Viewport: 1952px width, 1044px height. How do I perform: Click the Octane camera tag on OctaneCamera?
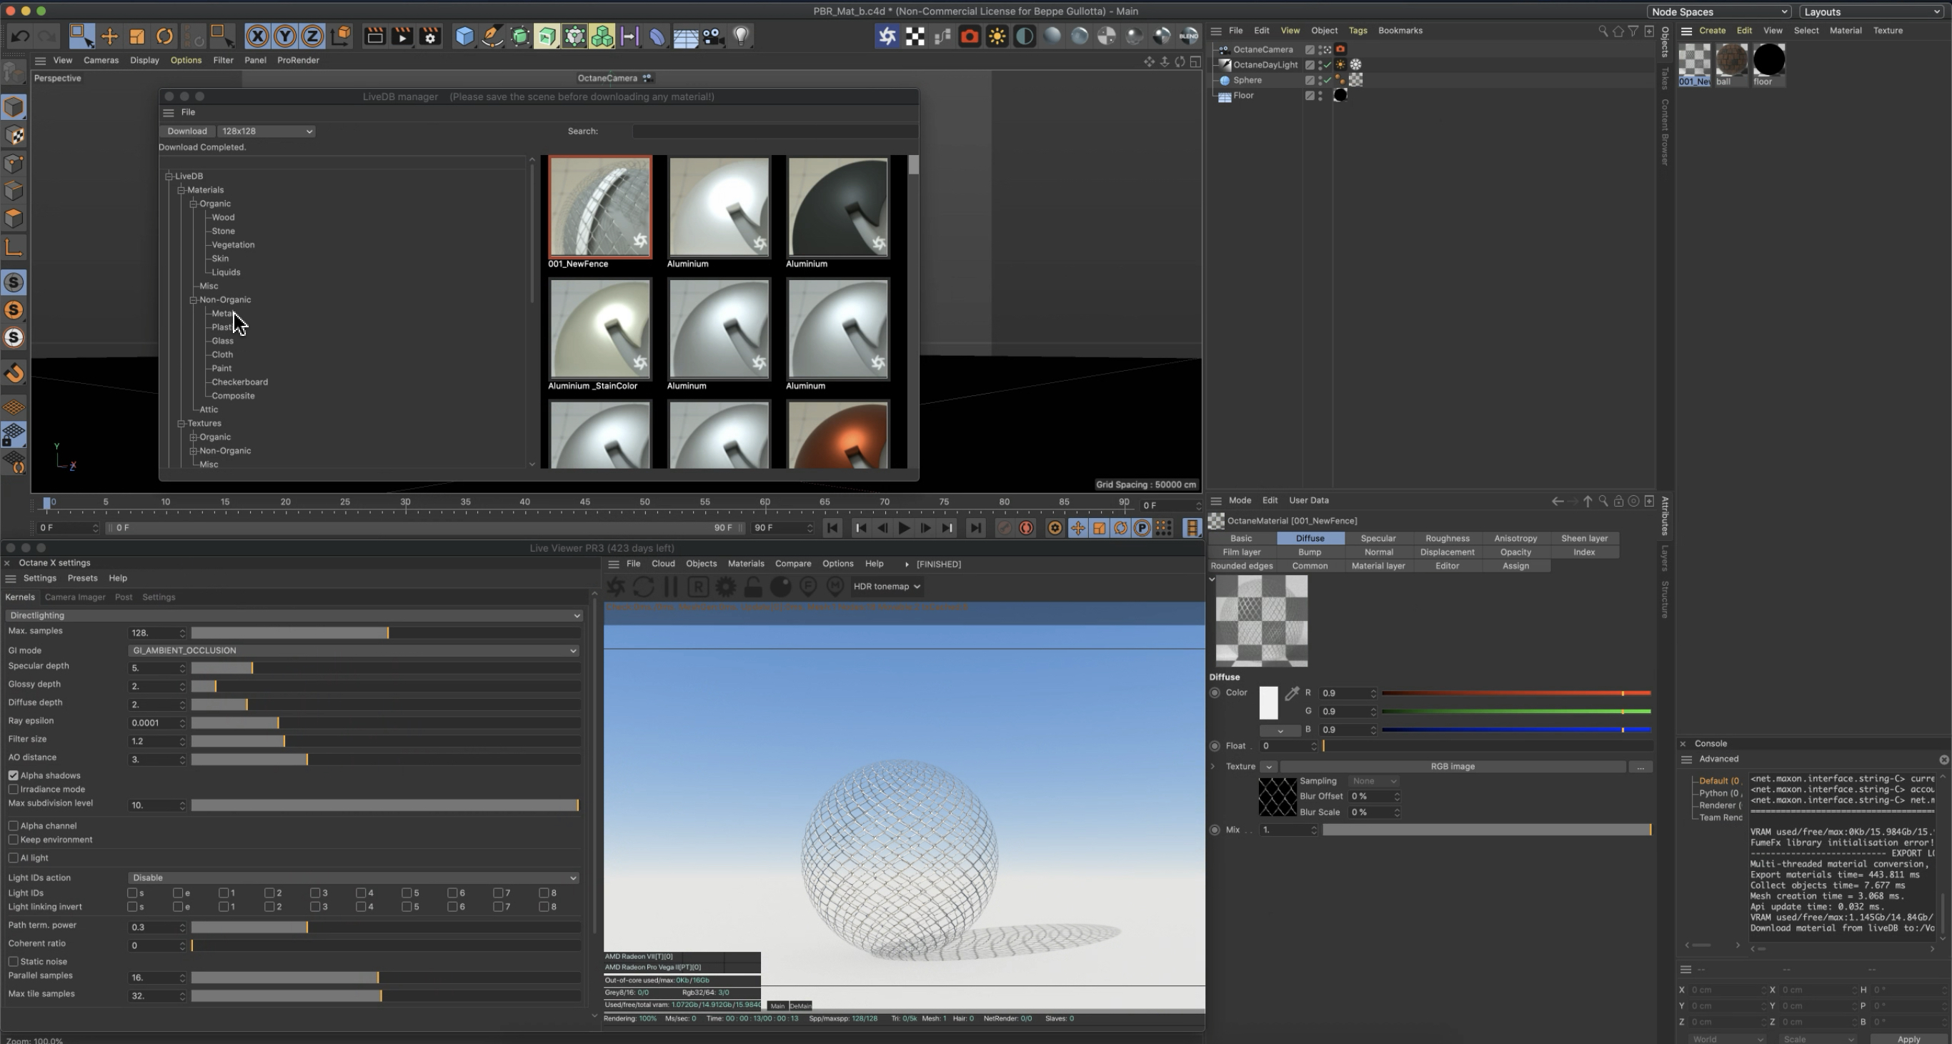(x=1340, y=49)
